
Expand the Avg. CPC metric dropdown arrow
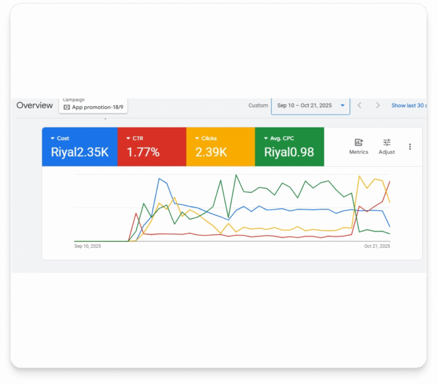[266, 138]
